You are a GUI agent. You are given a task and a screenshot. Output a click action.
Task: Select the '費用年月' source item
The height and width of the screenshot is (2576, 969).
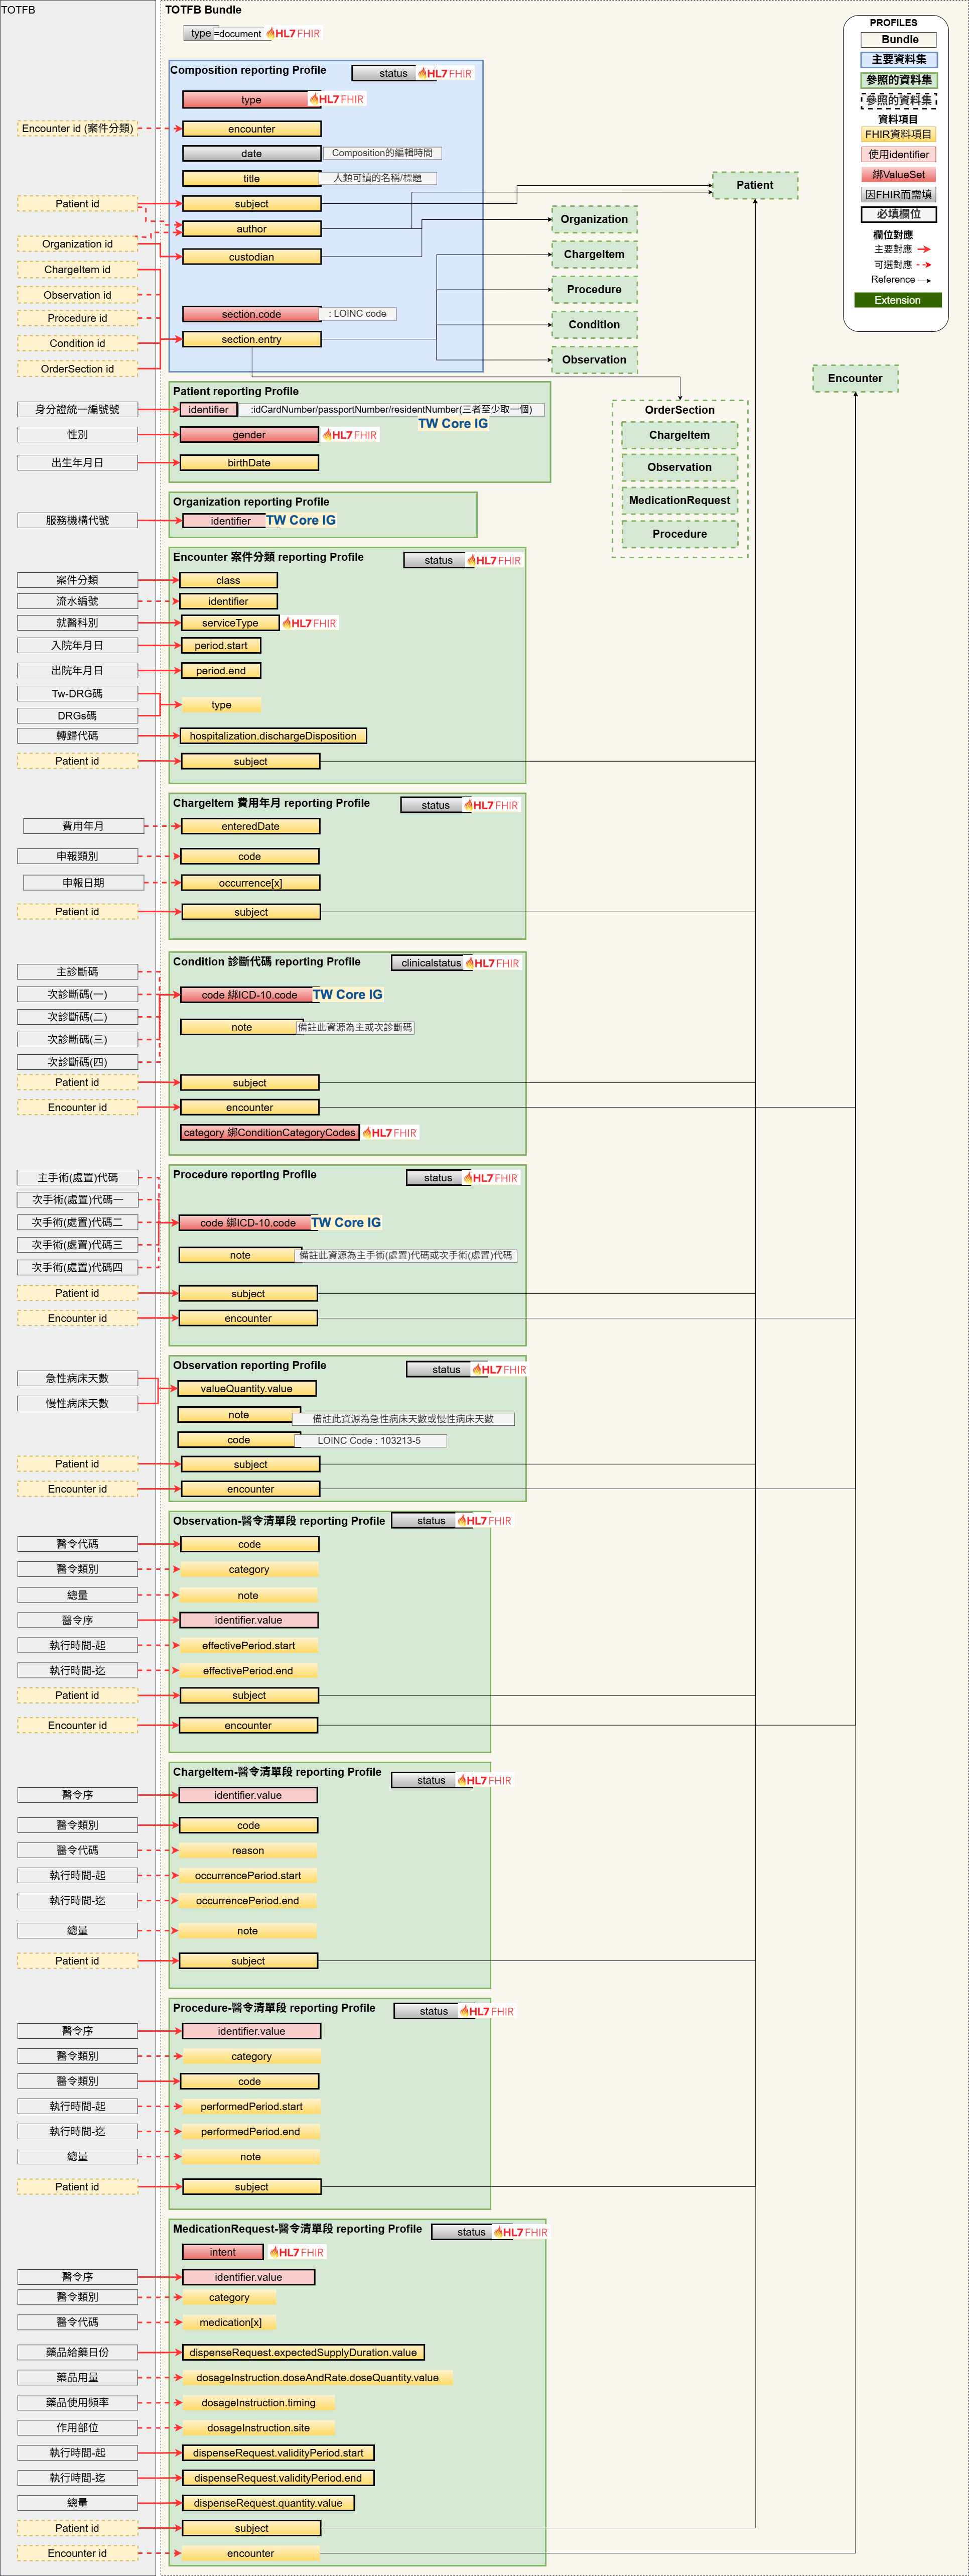click(x=83, y=826)
